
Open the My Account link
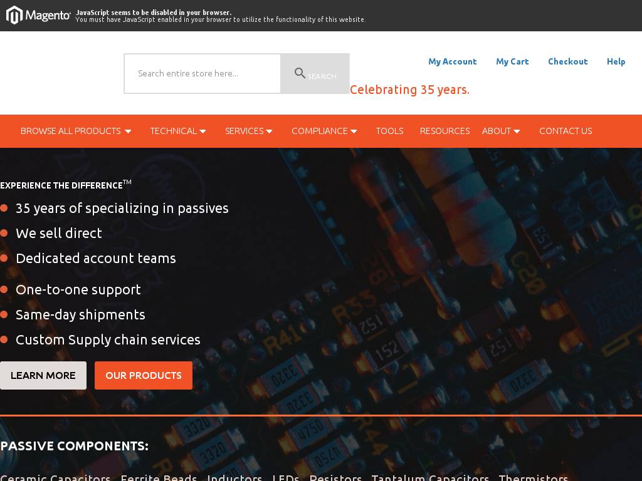coord(452,61)
